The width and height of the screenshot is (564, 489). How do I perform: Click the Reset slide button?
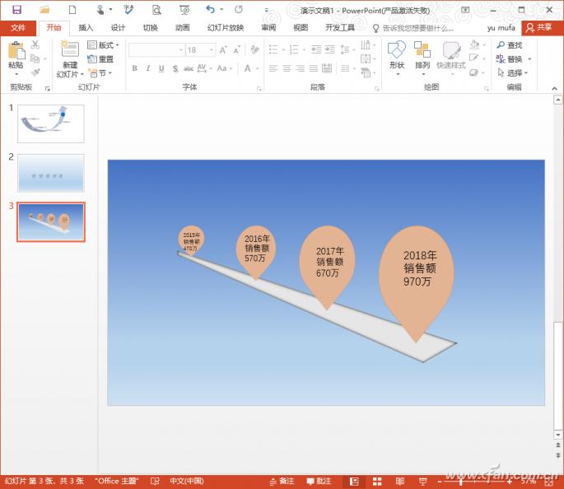pos(101,59)
